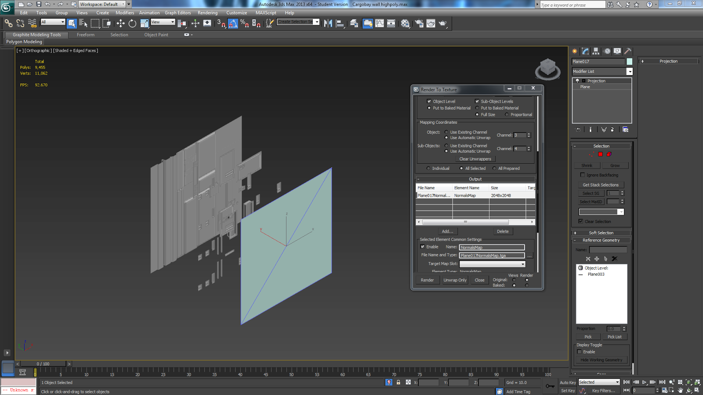Select the Individual radio option
Screen dimensions: 703x395
pyautogui.click(x=428, y=169)
